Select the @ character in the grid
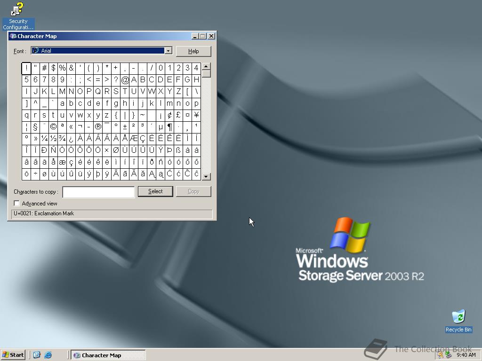The width and height of the screenshot is (482, 361). click(x=125, y=80)
